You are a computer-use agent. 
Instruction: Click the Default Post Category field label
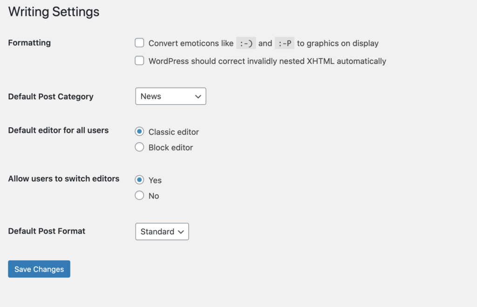51,96
